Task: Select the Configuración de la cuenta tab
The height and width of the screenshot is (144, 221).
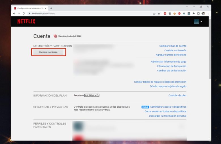Action: coord(30,8)
